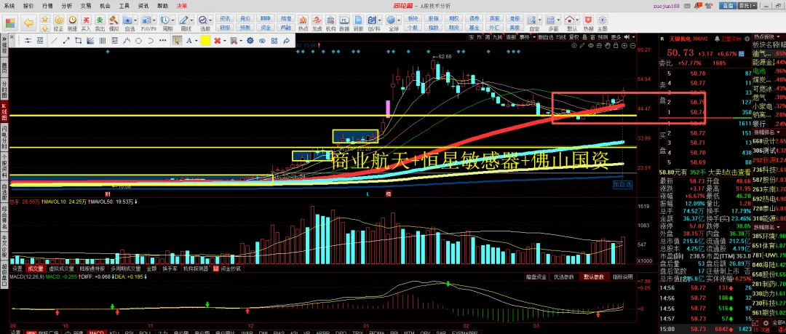Open the 模拟 gavel icon
786x334 pixels.
coord(114,23)
